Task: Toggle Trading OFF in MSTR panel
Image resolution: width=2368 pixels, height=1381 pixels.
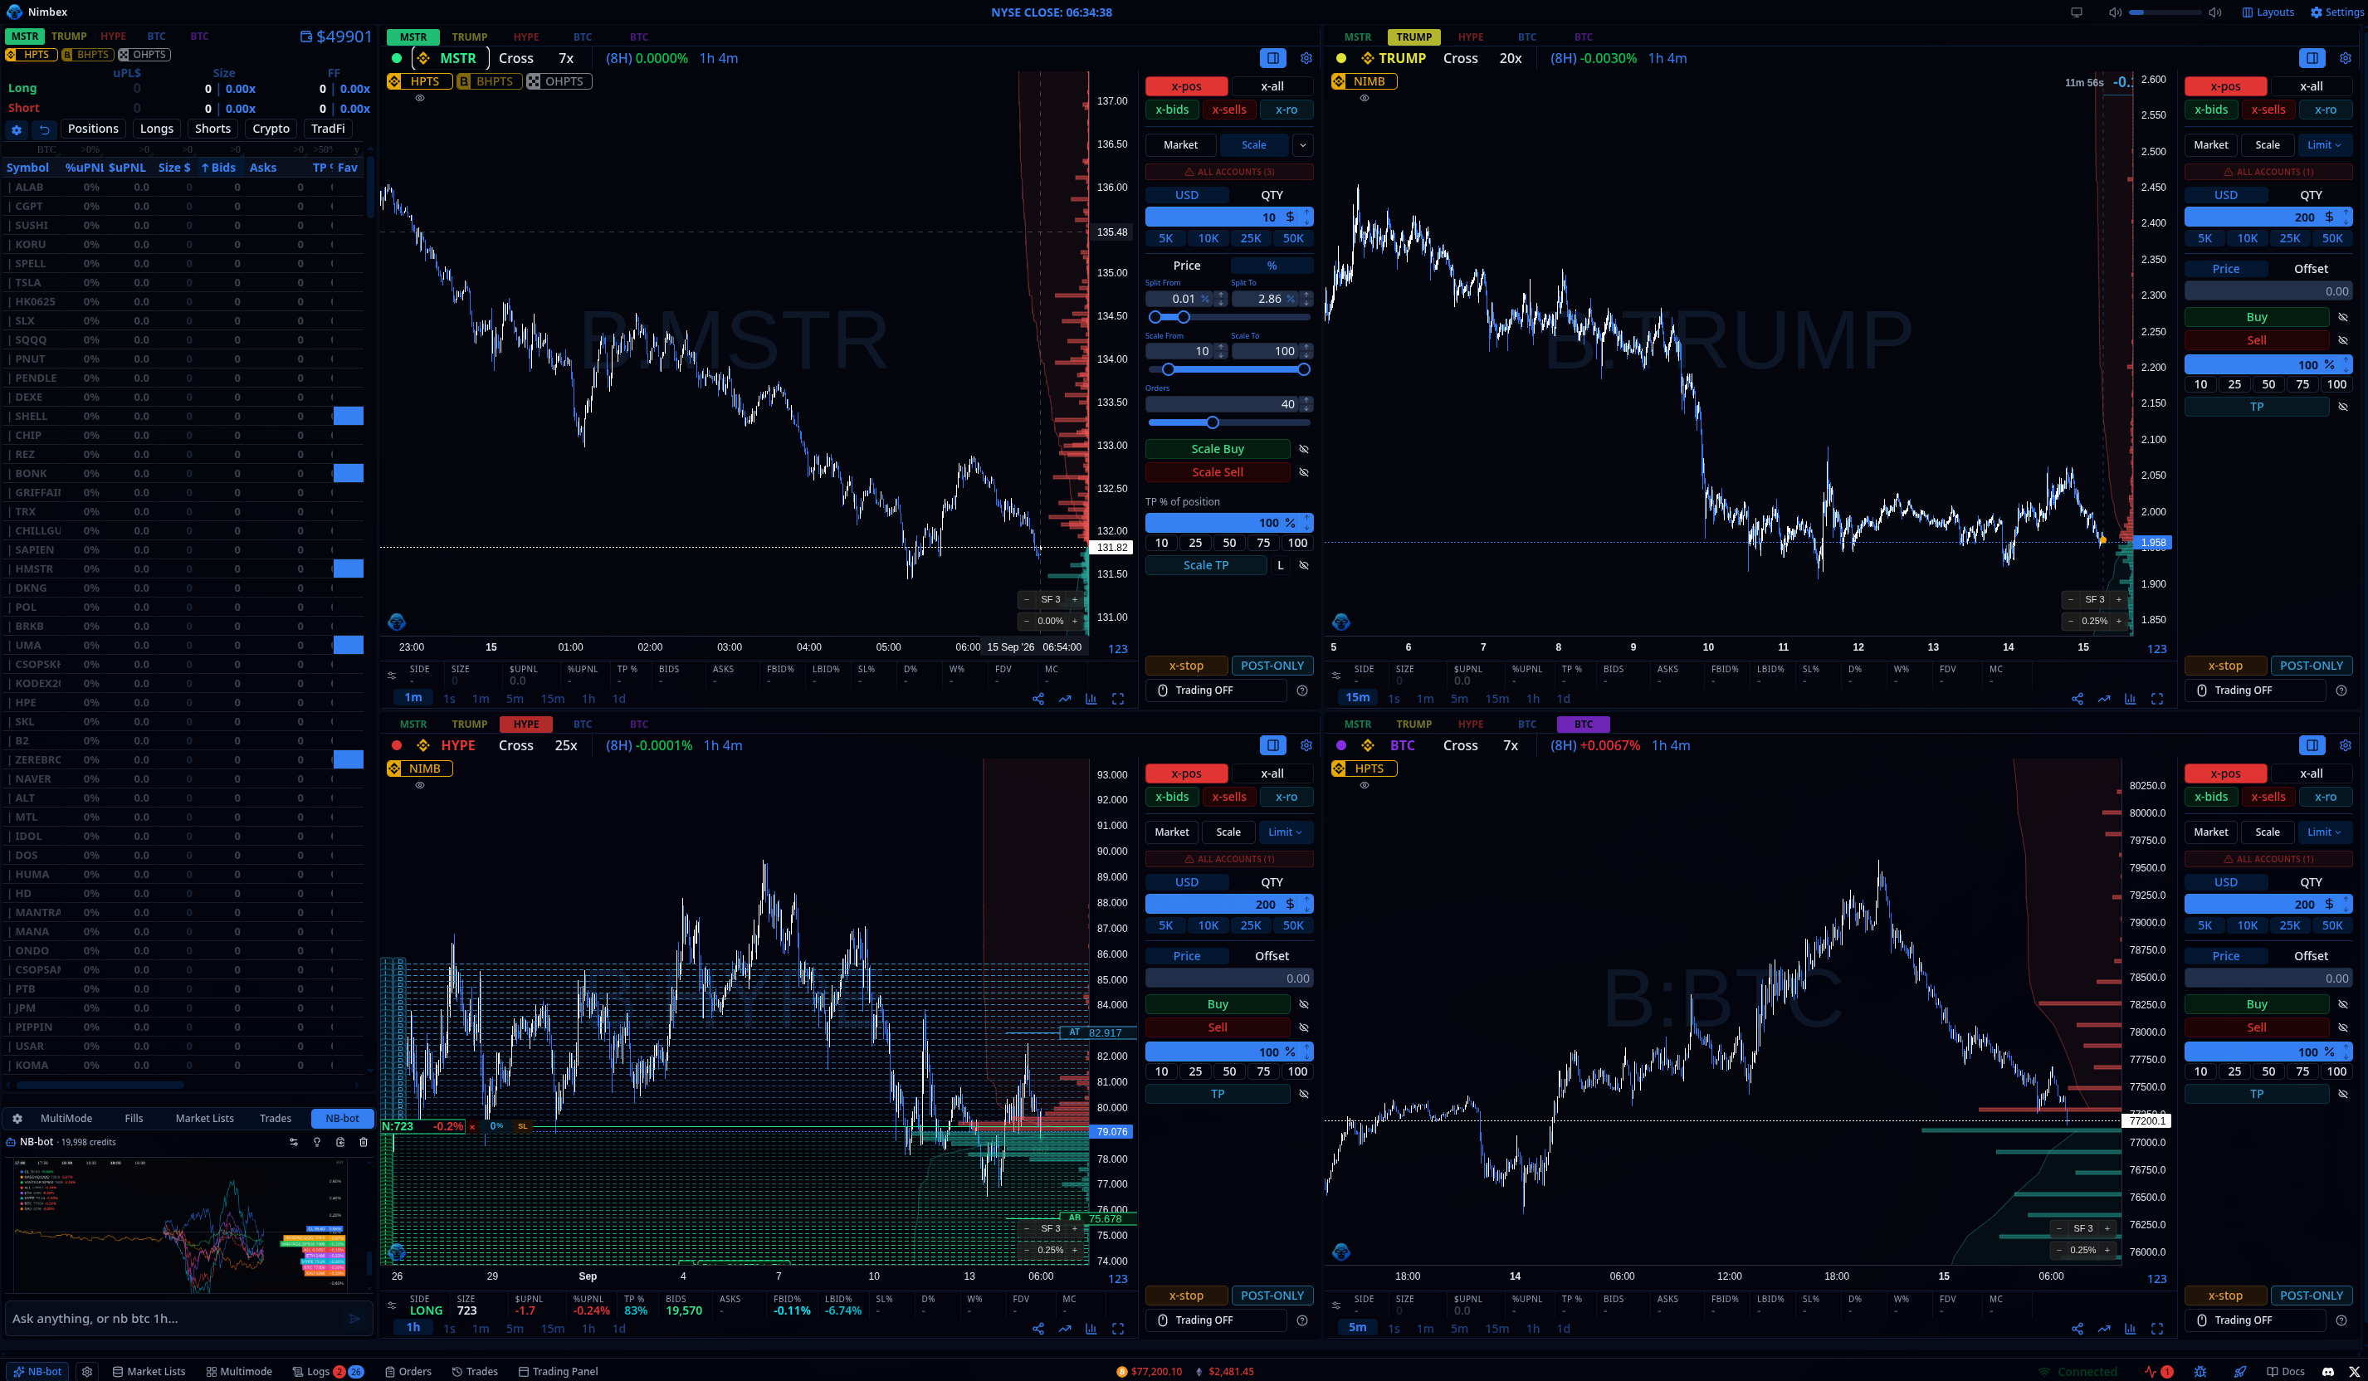Action: [1215, 690]
